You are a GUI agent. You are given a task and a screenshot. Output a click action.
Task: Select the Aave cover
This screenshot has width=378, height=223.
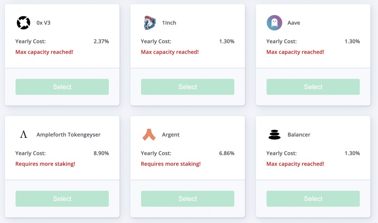313,87
